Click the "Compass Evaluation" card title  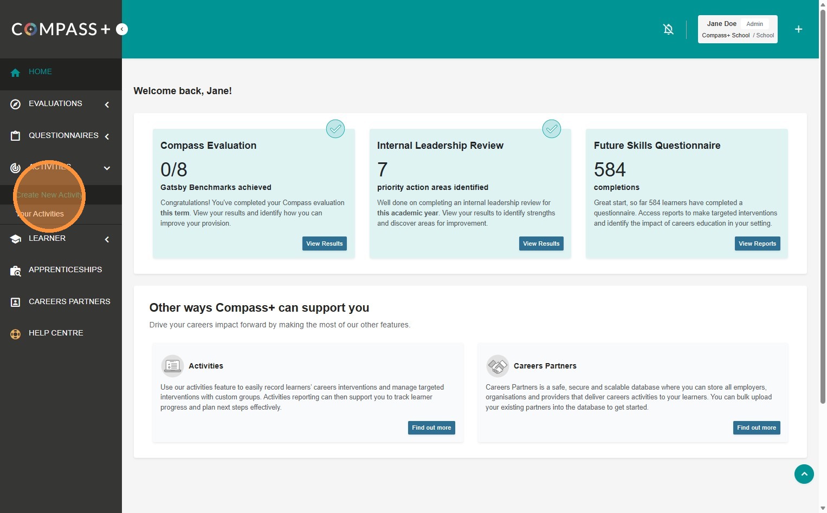(209, 146)
